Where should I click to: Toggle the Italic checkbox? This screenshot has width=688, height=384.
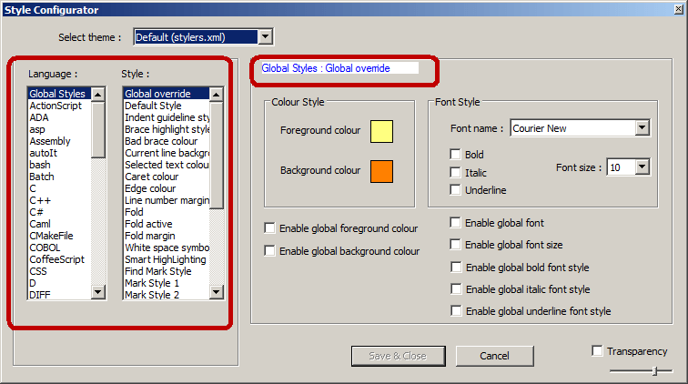coord(455,172)
